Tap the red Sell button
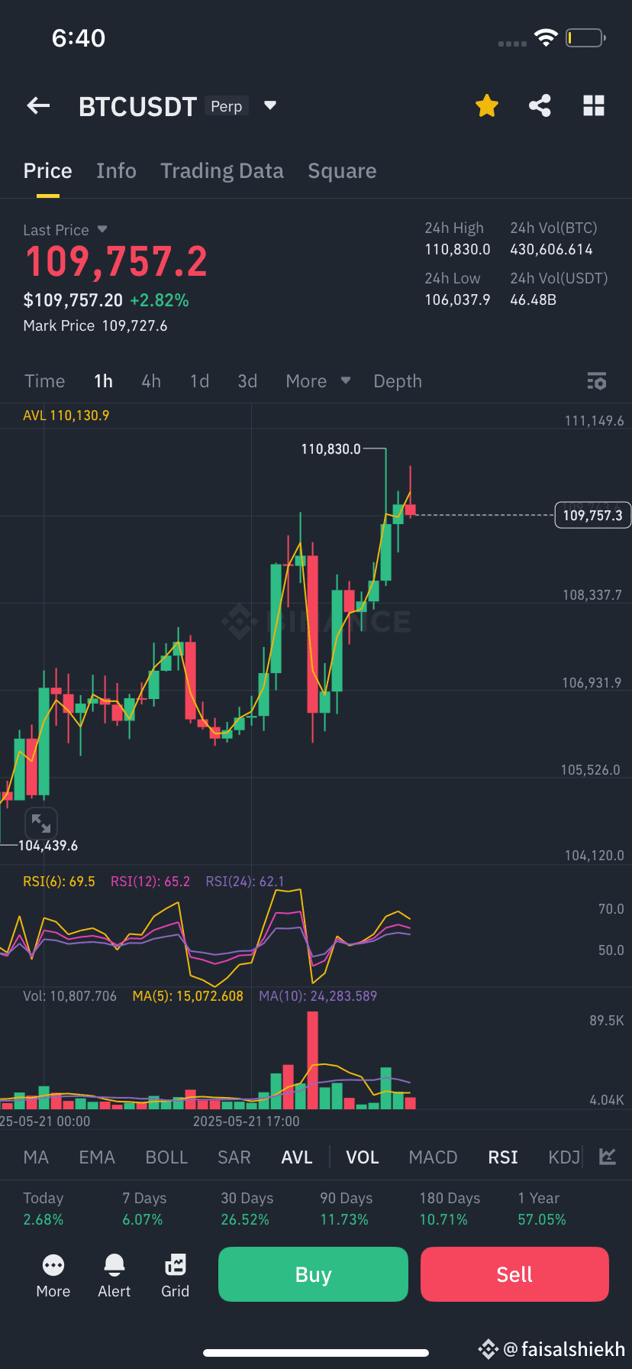Viewport: 632px width, 1369px height. (514, 1274)
